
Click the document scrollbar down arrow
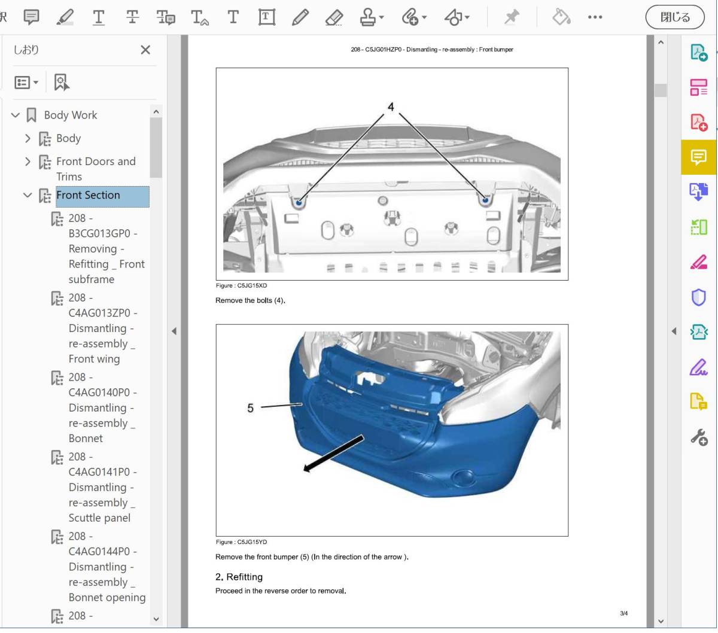661,621
